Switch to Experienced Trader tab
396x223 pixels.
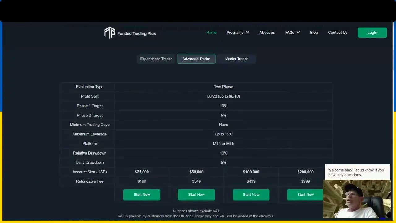coord(156,59)
